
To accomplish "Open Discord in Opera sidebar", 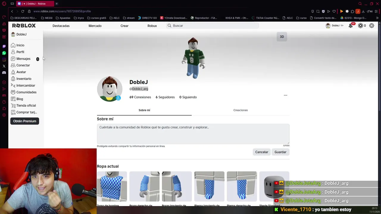I will (4, 73).
